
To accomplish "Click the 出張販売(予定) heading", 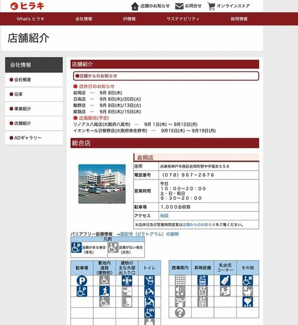I will click(91, 118).
